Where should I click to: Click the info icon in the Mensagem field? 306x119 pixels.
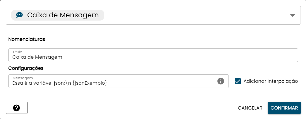[x=221, y=81]
